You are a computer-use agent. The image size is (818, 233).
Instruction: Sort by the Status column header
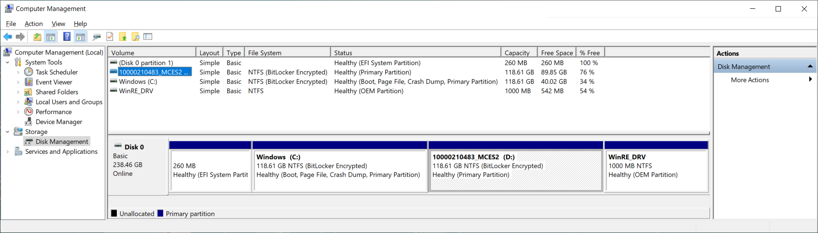[x=416, y=52]
